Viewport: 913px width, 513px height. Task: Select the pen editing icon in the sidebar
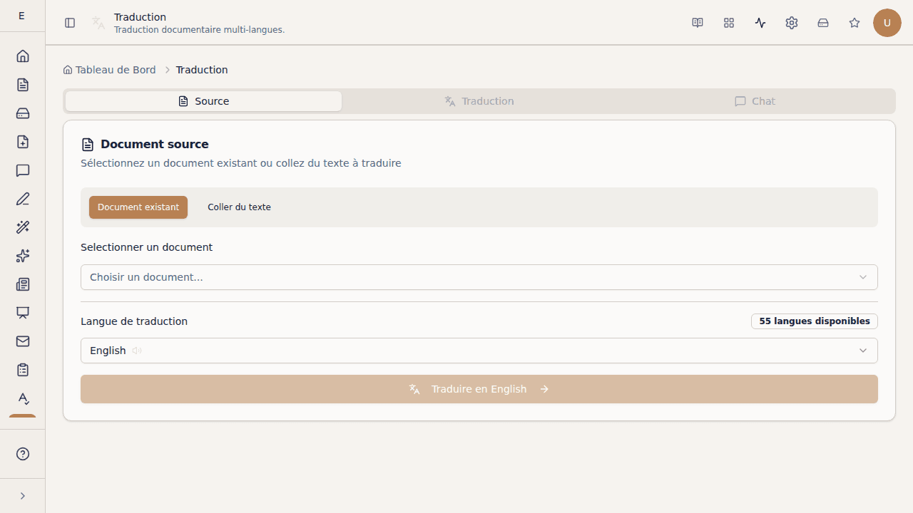click(22, 199)
